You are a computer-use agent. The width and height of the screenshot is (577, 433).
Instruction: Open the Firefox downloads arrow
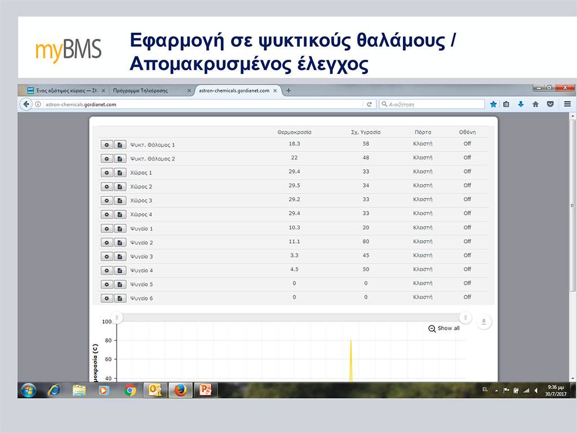tap(521, 104)
